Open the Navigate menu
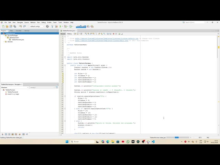The height and width of the screenshot is (165, 220). [20, 22]
